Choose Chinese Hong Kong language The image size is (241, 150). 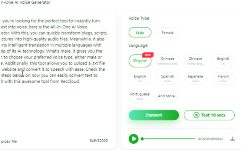tap(195, 61)
